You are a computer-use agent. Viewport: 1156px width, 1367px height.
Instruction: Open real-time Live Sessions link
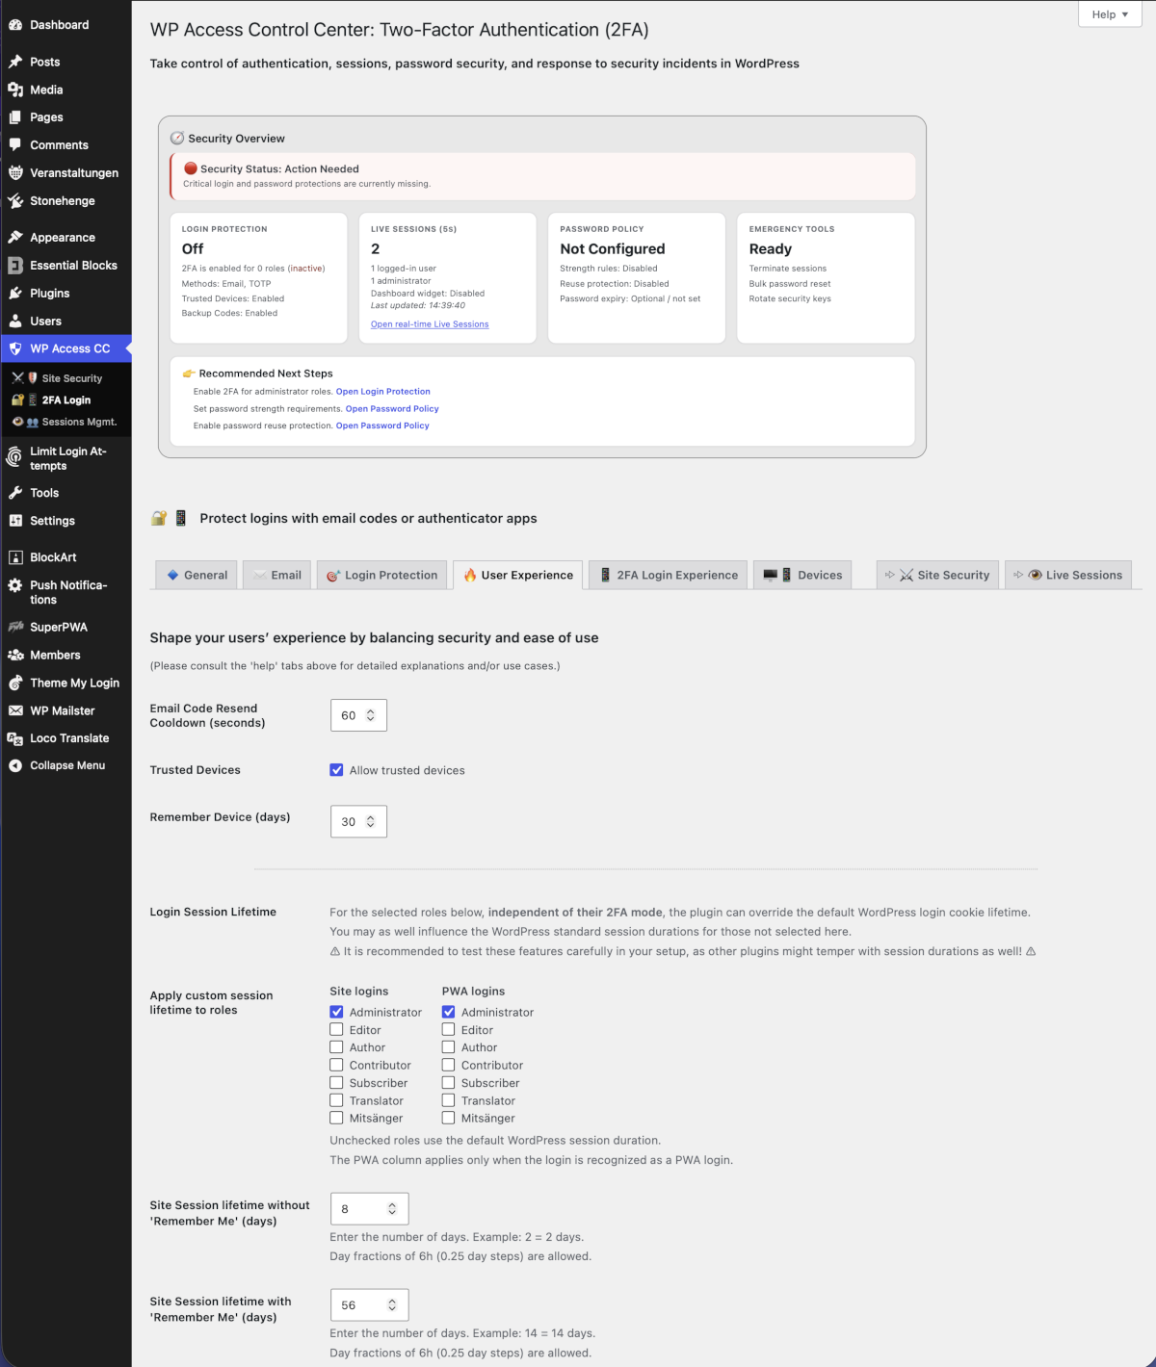[x=430, y=324]
